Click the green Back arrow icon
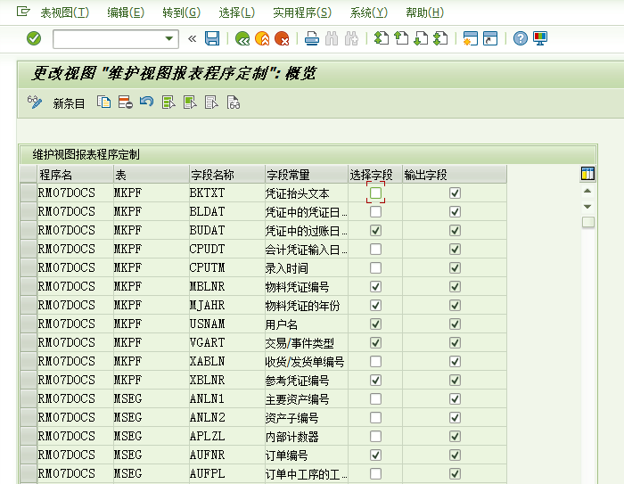Screen dimensions: 624x484 (x=242, y=38)
